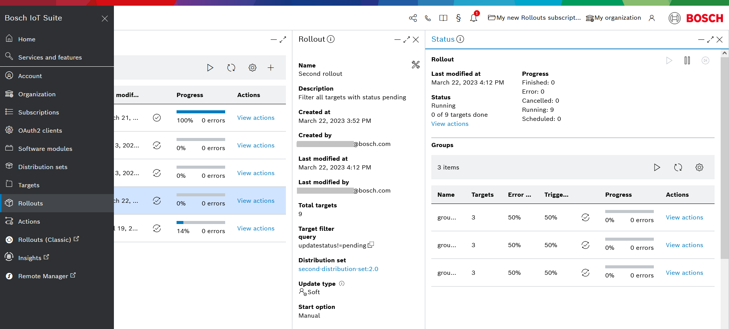Click the edit tools icon in Rollout panel
Viewport: 729px width, 329px height.
(416, 65)
